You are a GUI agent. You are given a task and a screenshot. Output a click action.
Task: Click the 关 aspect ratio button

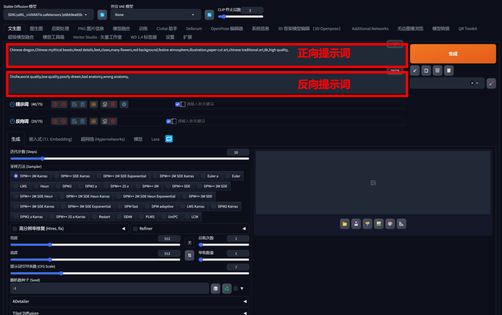pos(189,243)
